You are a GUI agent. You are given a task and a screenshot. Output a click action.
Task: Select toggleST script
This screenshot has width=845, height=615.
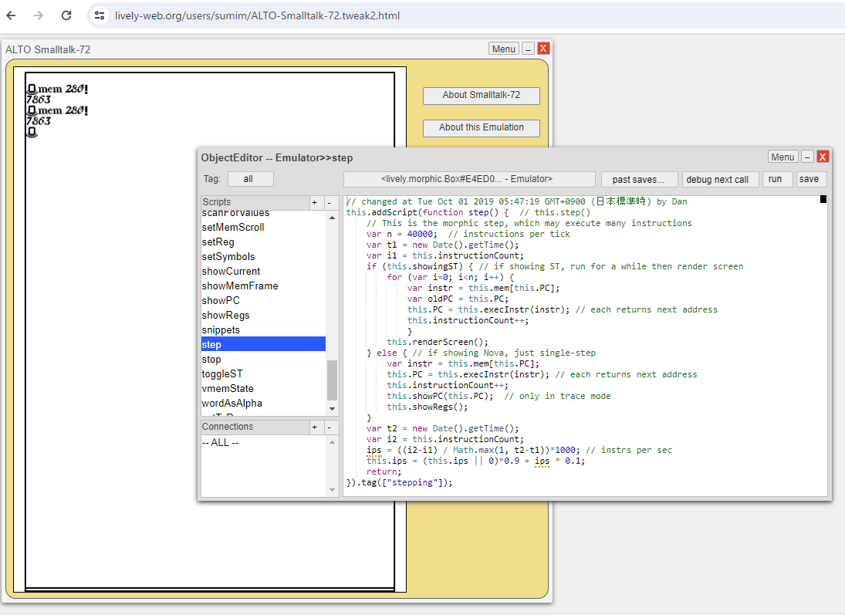[263, 373]
